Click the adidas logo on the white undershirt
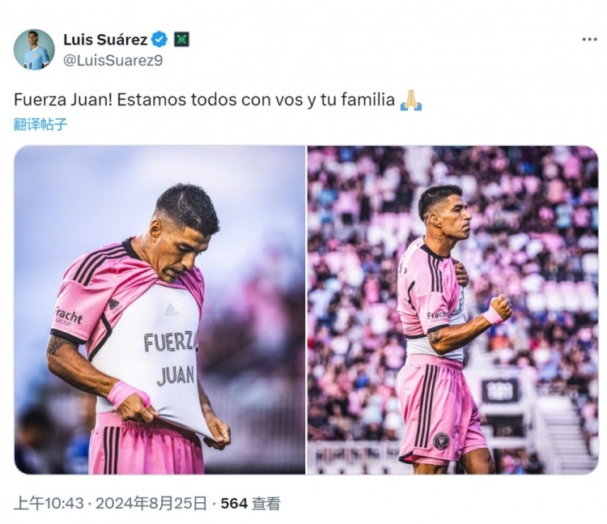The width and height of the screenshot is (607, 524). [x=172, y=310]
